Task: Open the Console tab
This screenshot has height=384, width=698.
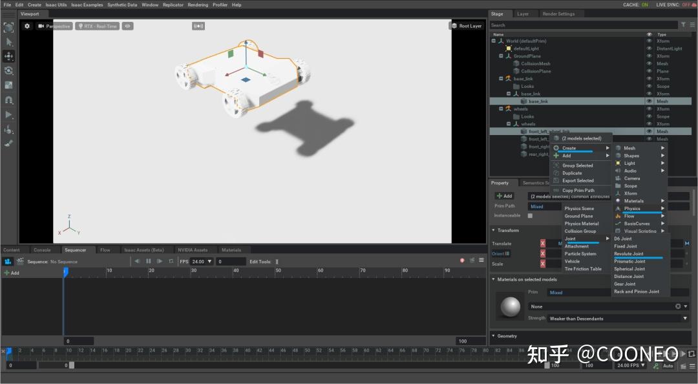Action: [42, 250]
